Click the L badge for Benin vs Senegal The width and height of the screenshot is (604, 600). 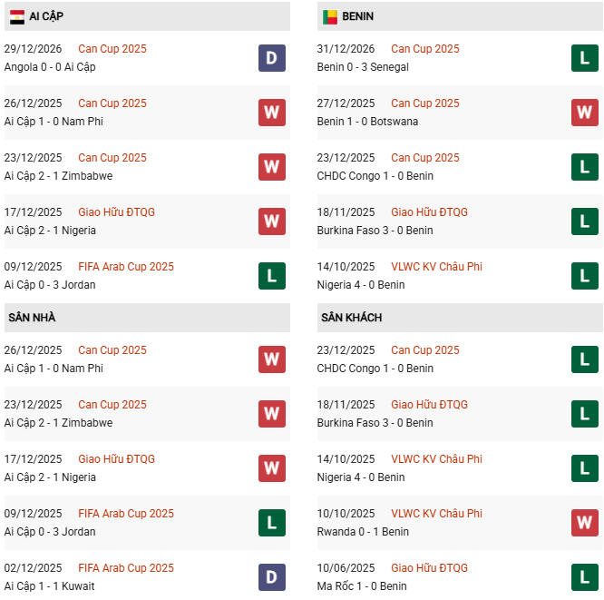tap(584, 58)
